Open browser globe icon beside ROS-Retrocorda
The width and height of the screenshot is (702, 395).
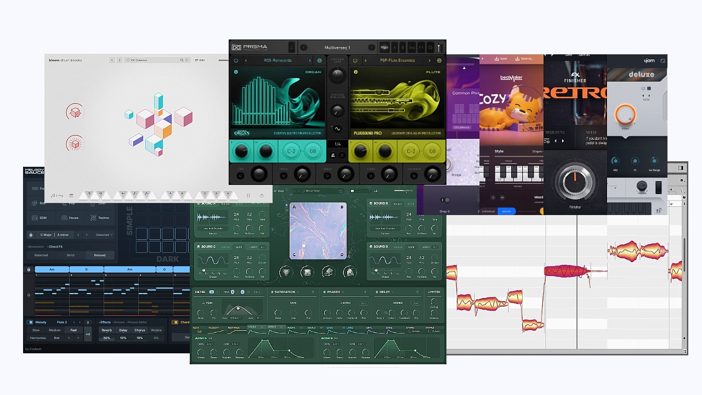point(320,60)
